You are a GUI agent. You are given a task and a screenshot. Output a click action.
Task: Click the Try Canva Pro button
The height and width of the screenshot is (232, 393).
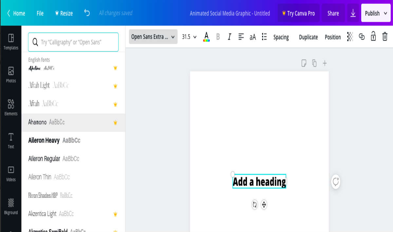coord(298,13)
